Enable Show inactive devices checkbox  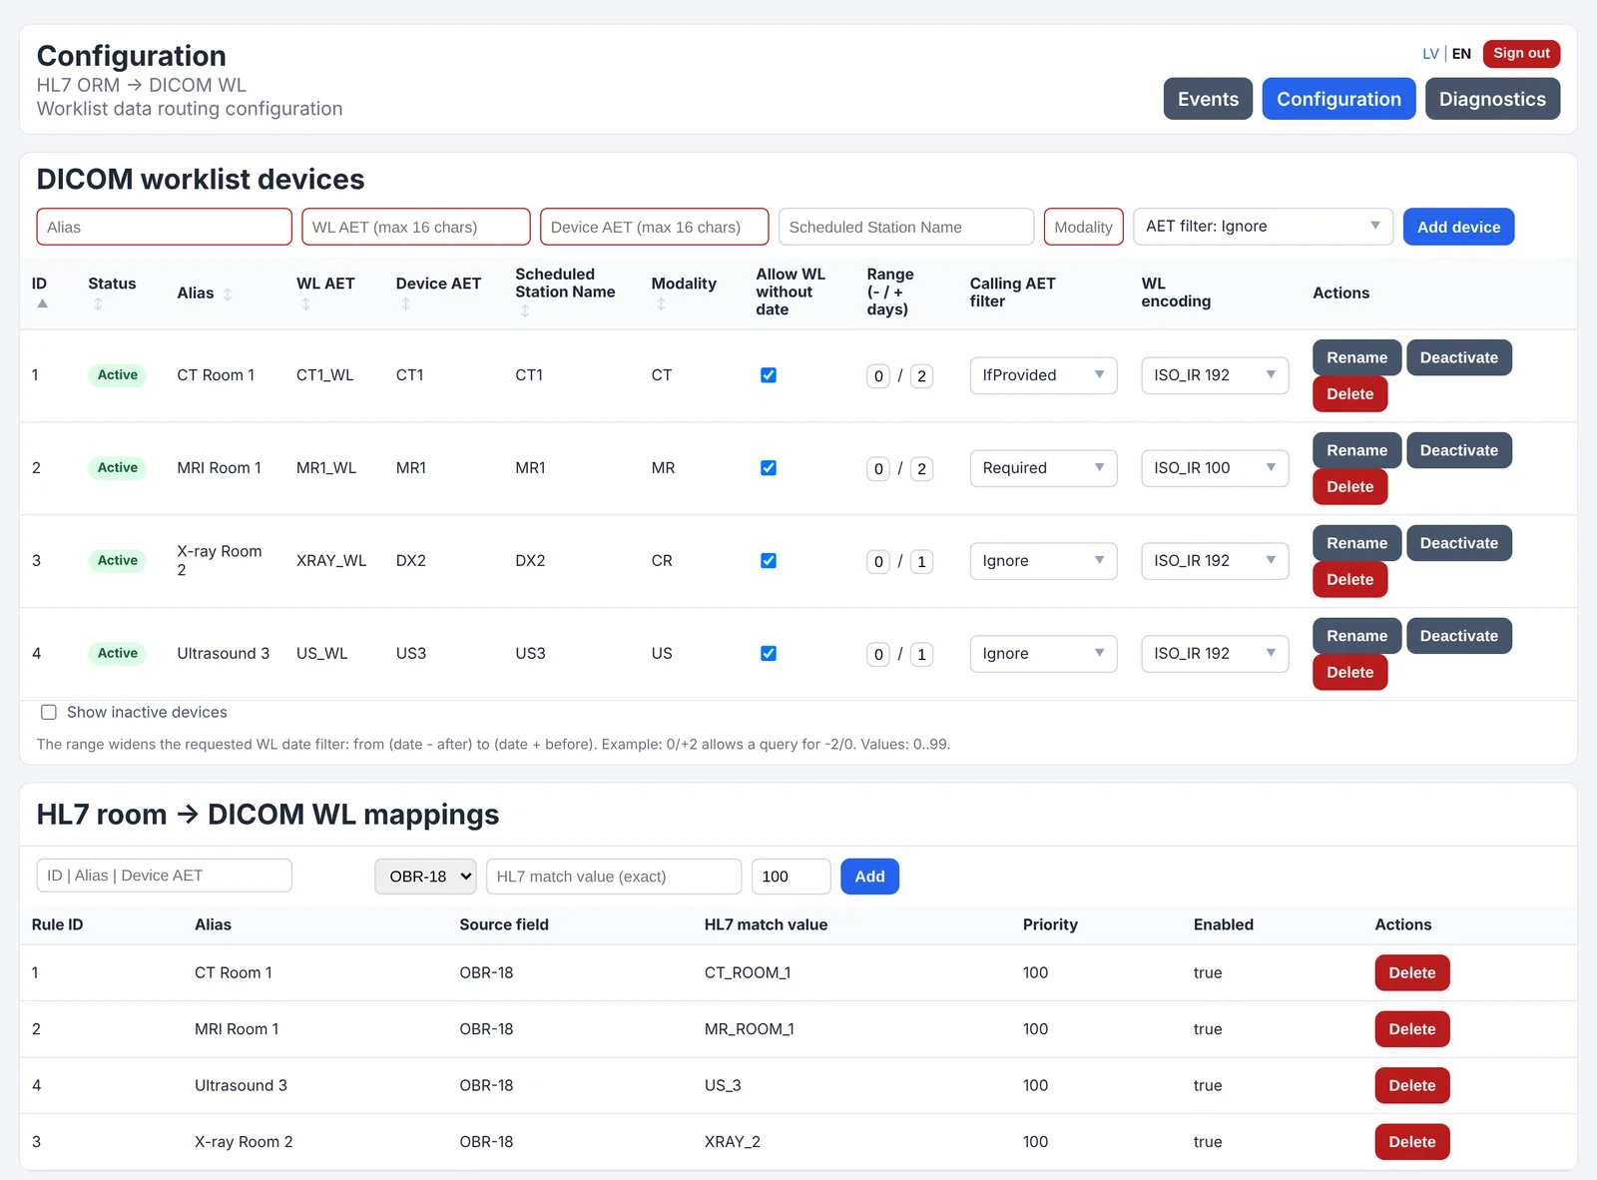[48, 712]
